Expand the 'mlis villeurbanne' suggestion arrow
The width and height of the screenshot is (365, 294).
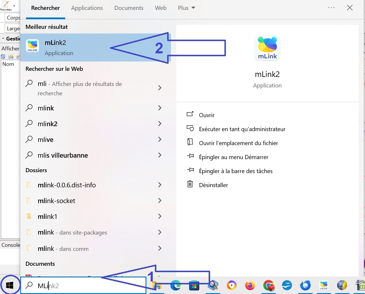(160, 155)
